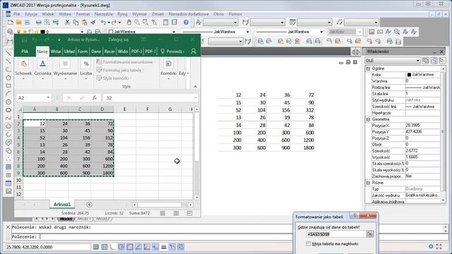Viewport: 452px width, 254px height.
Task: Open Excel Plik tab
Action: point(25,52)
